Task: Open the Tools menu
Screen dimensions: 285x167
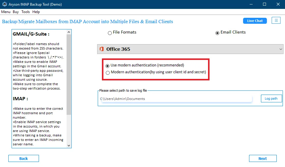Action: pos(26,12)
